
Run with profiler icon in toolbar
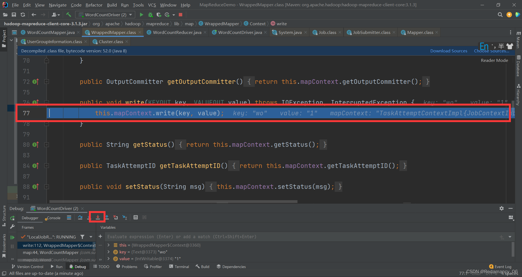(167, 15)
